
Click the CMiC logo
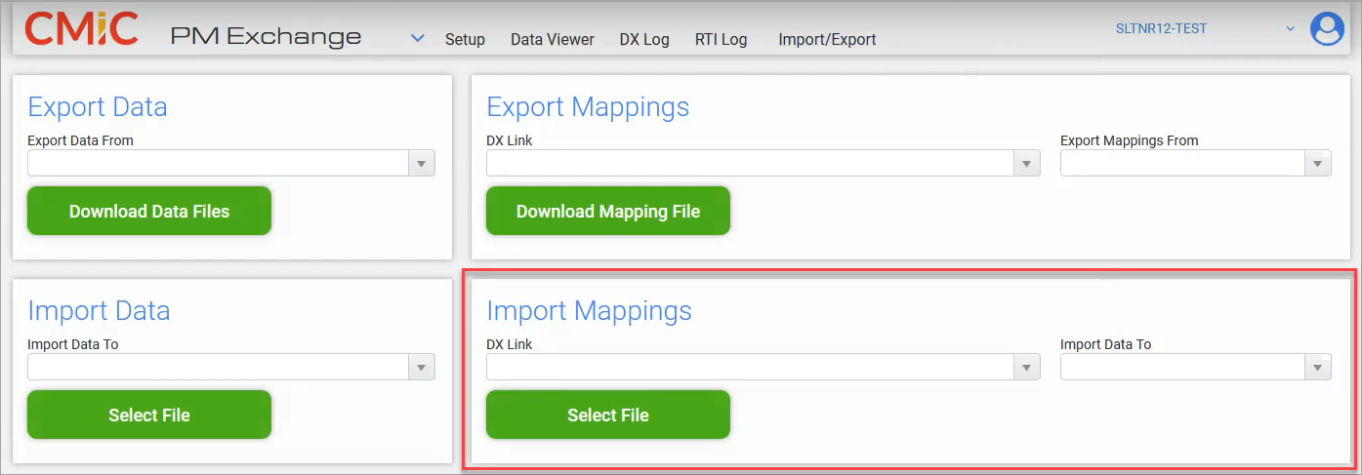click(81, 29)
